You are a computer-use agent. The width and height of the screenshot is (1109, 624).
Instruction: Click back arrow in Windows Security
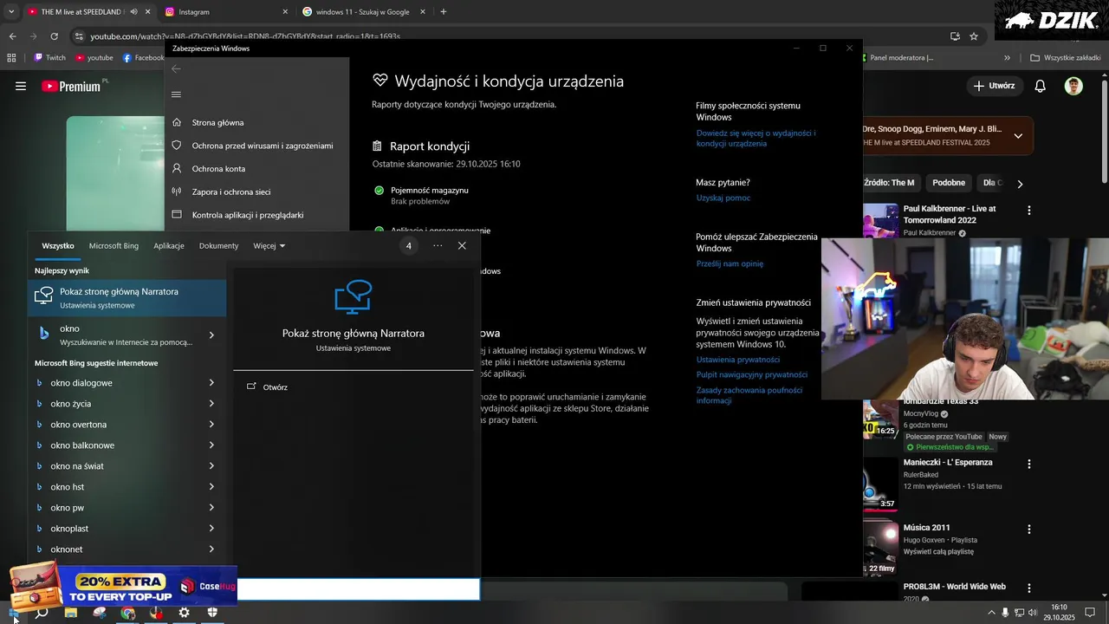[x=176, y=68]
